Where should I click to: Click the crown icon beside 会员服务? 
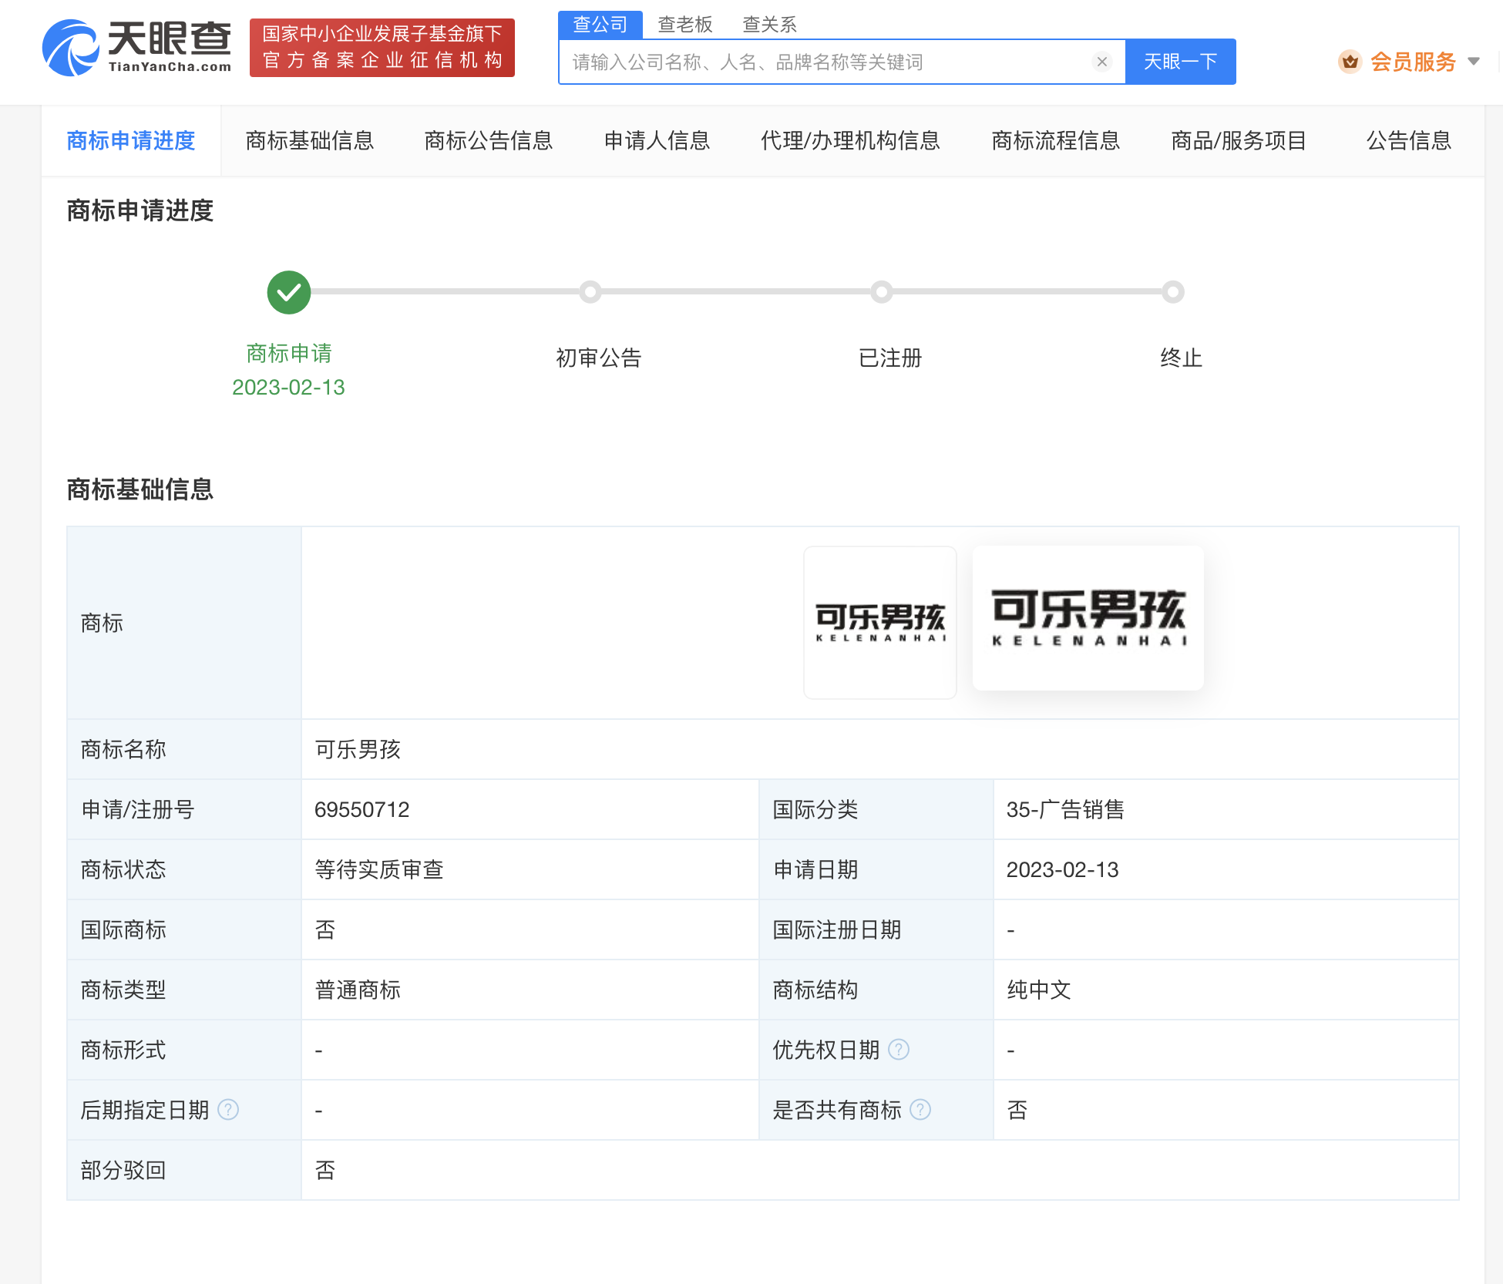pos(1350,62)
